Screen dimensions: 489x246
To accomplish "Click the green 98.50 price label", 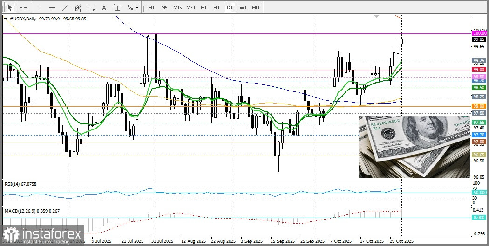I will click(479, 88).
